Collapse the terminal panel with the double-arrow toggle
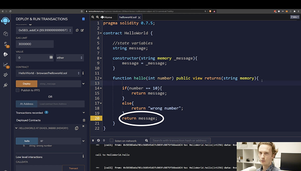Image resolution: width=301 pixels, height=171 pixels. click(x=93, y=141)
